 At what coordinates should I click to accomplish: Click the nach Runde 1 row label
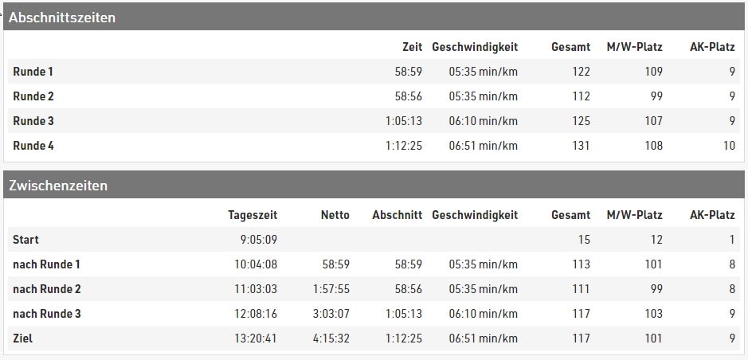click(46, 264)
